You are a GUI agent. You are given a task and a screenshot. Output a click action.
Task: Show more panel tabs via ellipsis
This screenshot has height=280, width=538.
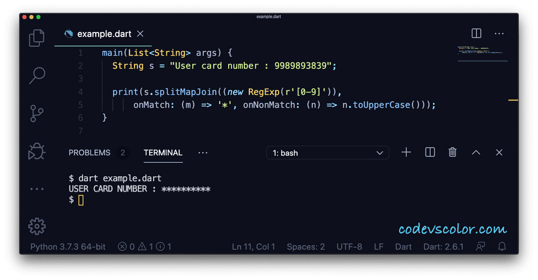tap(203, 153)
